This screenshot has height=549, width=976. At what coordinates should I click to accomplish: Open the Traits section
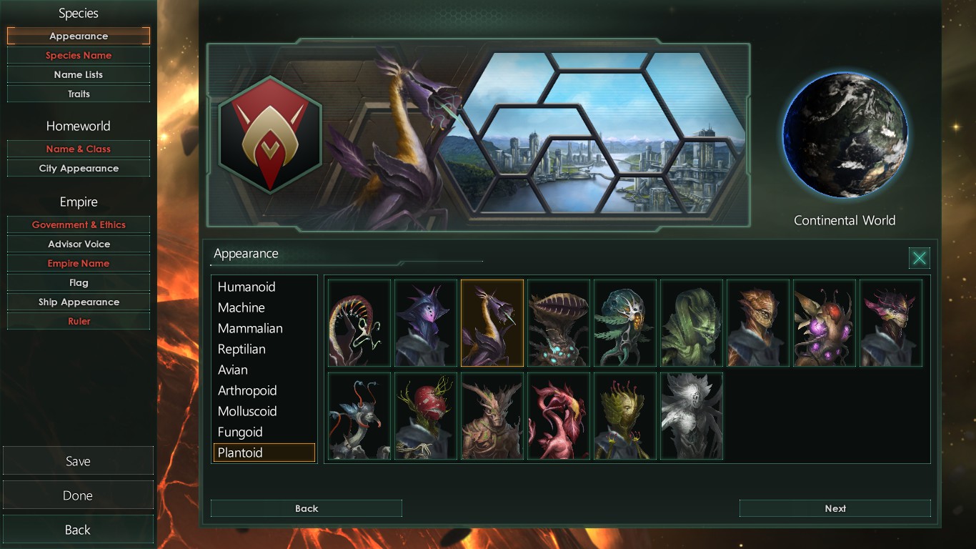[x=79, y=94]
